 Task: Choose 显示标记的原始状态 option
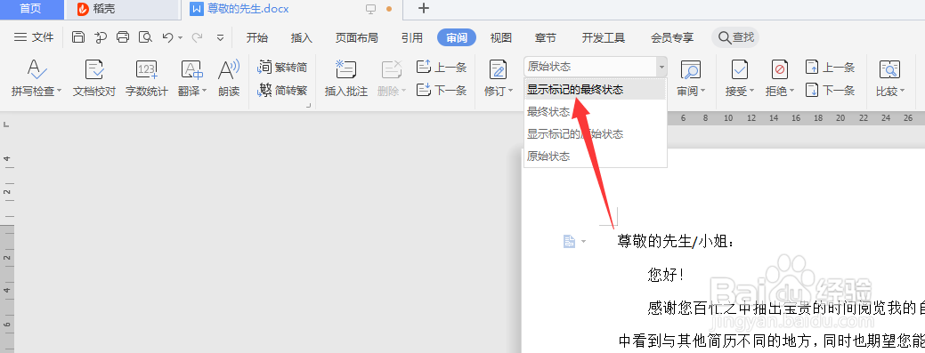(x=595, y=134)
